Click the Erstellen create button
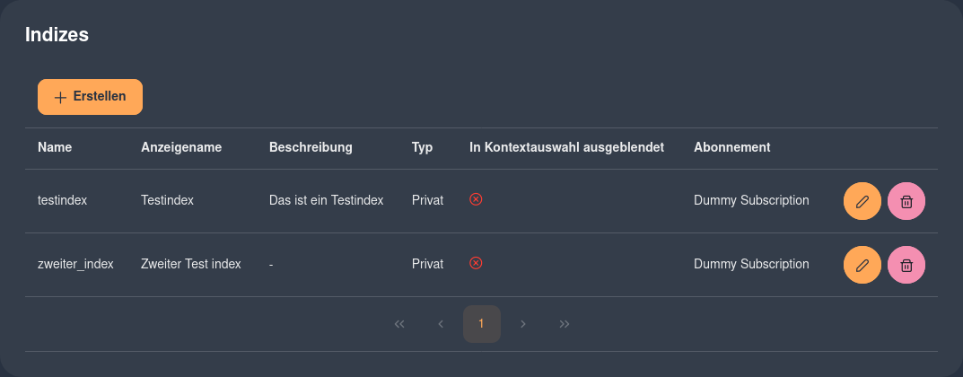The image size is (963, 377). tap(91, 97)
